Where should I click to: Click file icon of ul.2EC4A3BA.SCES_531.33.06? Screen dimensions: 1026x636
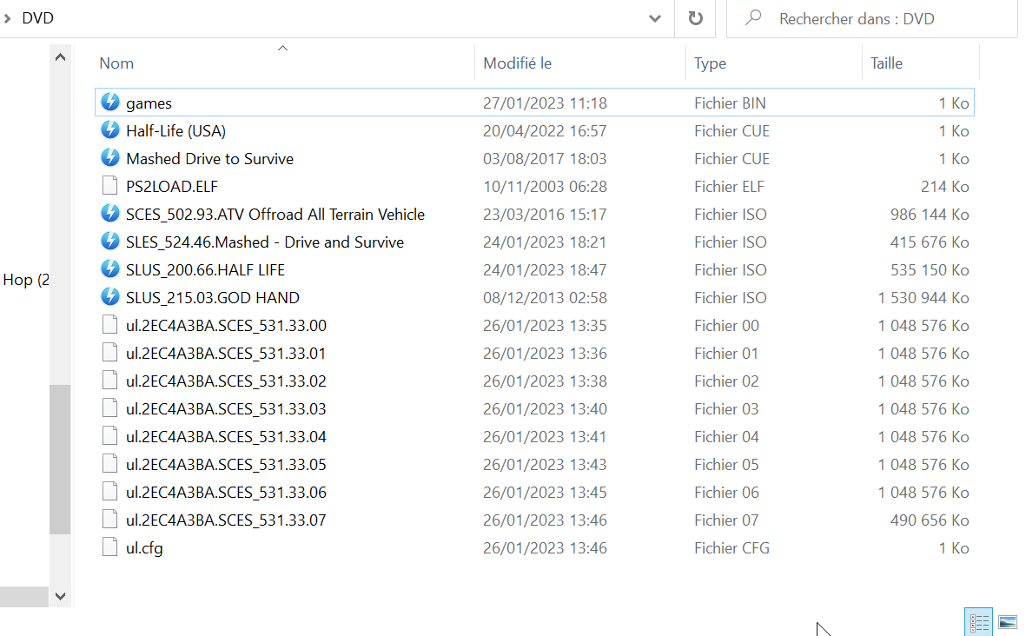click(110, 492)
